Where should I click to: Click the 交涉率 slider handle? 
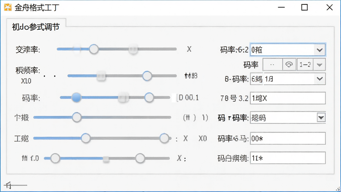94,49
